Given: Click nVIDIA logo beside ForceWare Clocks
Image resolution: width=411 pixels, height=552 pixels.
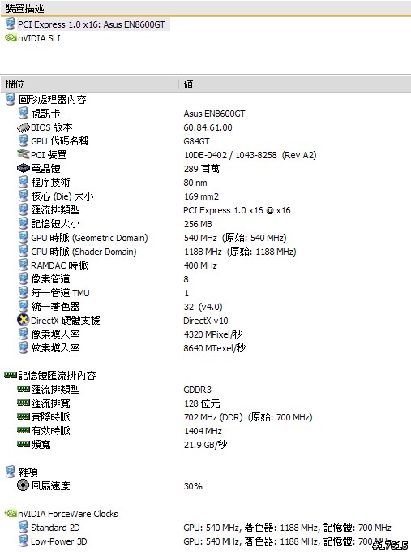Looking at the screenshot, I should [x=11, y=513].
